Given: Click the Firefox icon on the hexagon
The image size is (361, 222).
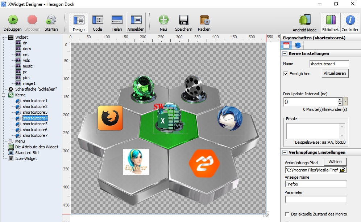Looking at the screenshot, I should [x=110, y=118].
